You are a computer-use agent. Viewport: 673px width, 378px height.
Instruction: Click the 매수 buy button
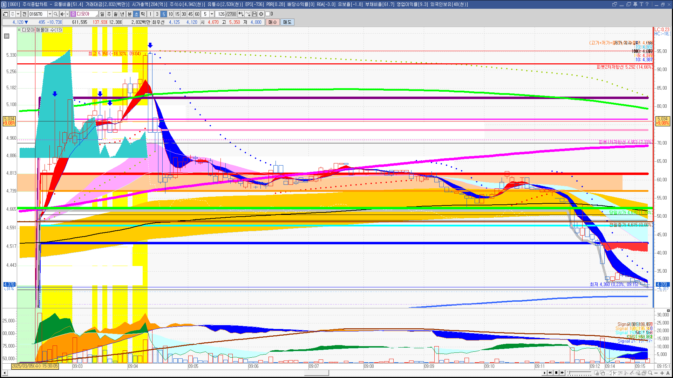273,22
